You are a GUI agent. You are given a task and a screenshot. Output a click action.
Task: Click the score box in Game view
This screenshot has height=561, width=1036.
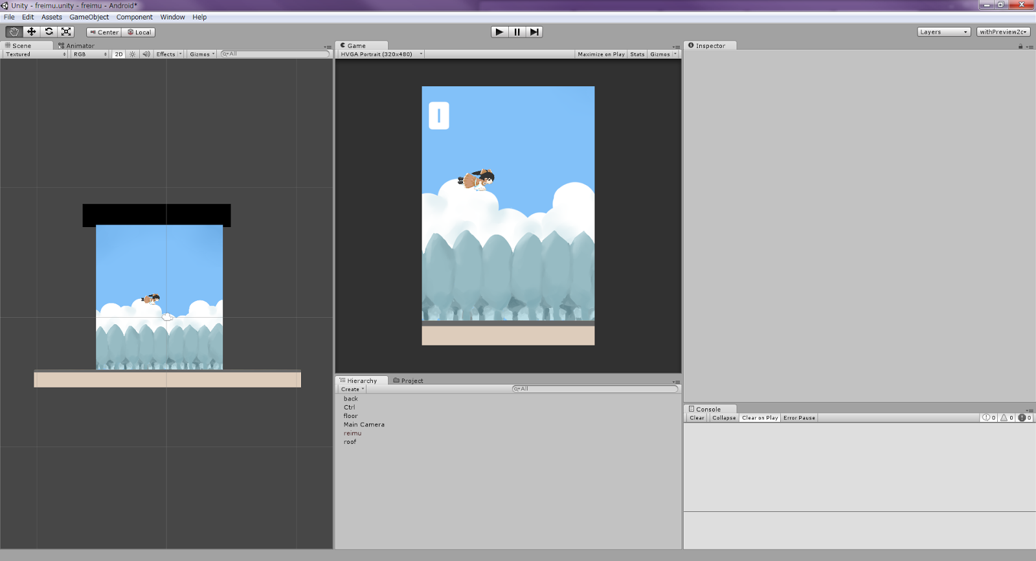point(439,116)
